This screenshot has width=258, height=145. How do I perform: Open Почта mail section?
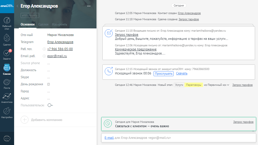tap(7, 83)
